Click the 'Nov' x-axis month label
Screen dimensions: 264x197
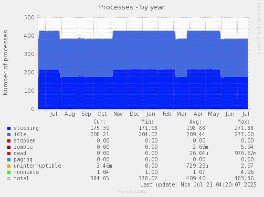118,114
